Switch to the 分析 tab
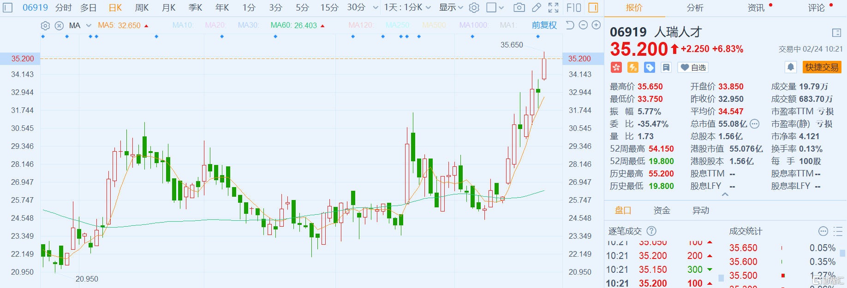This screenshot has width=847, height=288. click(x=695, y=7)
